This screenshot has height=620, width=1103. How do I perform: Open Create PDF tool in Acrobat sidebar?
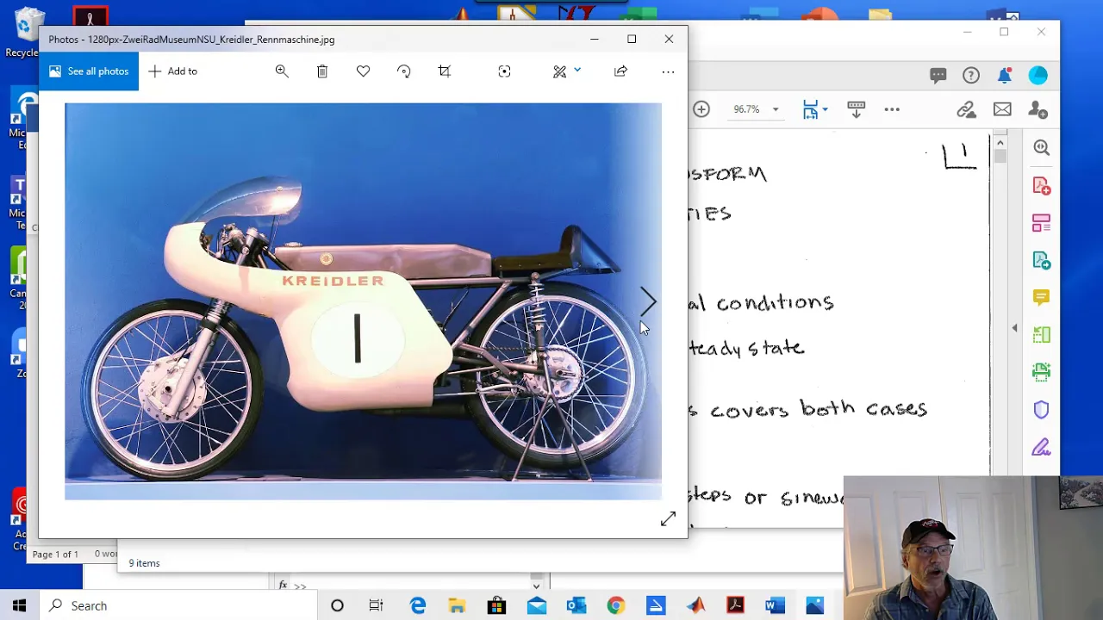point(1041,186)
